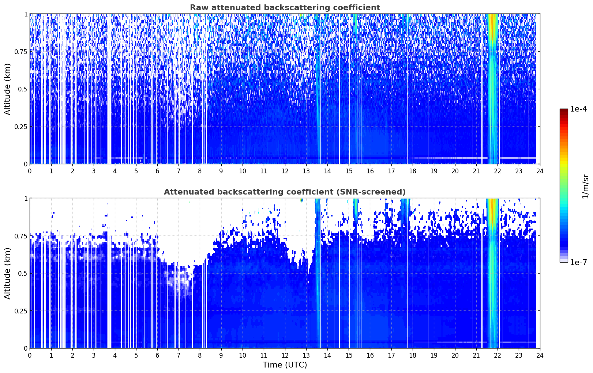Click the 0.75 altitude tick on top plot
This screenshot has width=593, height=373.
pos(21,52)
